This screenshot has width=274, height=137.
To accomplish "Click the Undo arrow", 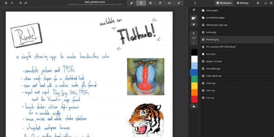I will pyautogui.click(x=21, y=3).
